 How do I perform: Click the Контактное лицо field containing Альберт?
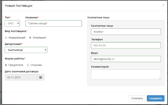tap(126, 32)
